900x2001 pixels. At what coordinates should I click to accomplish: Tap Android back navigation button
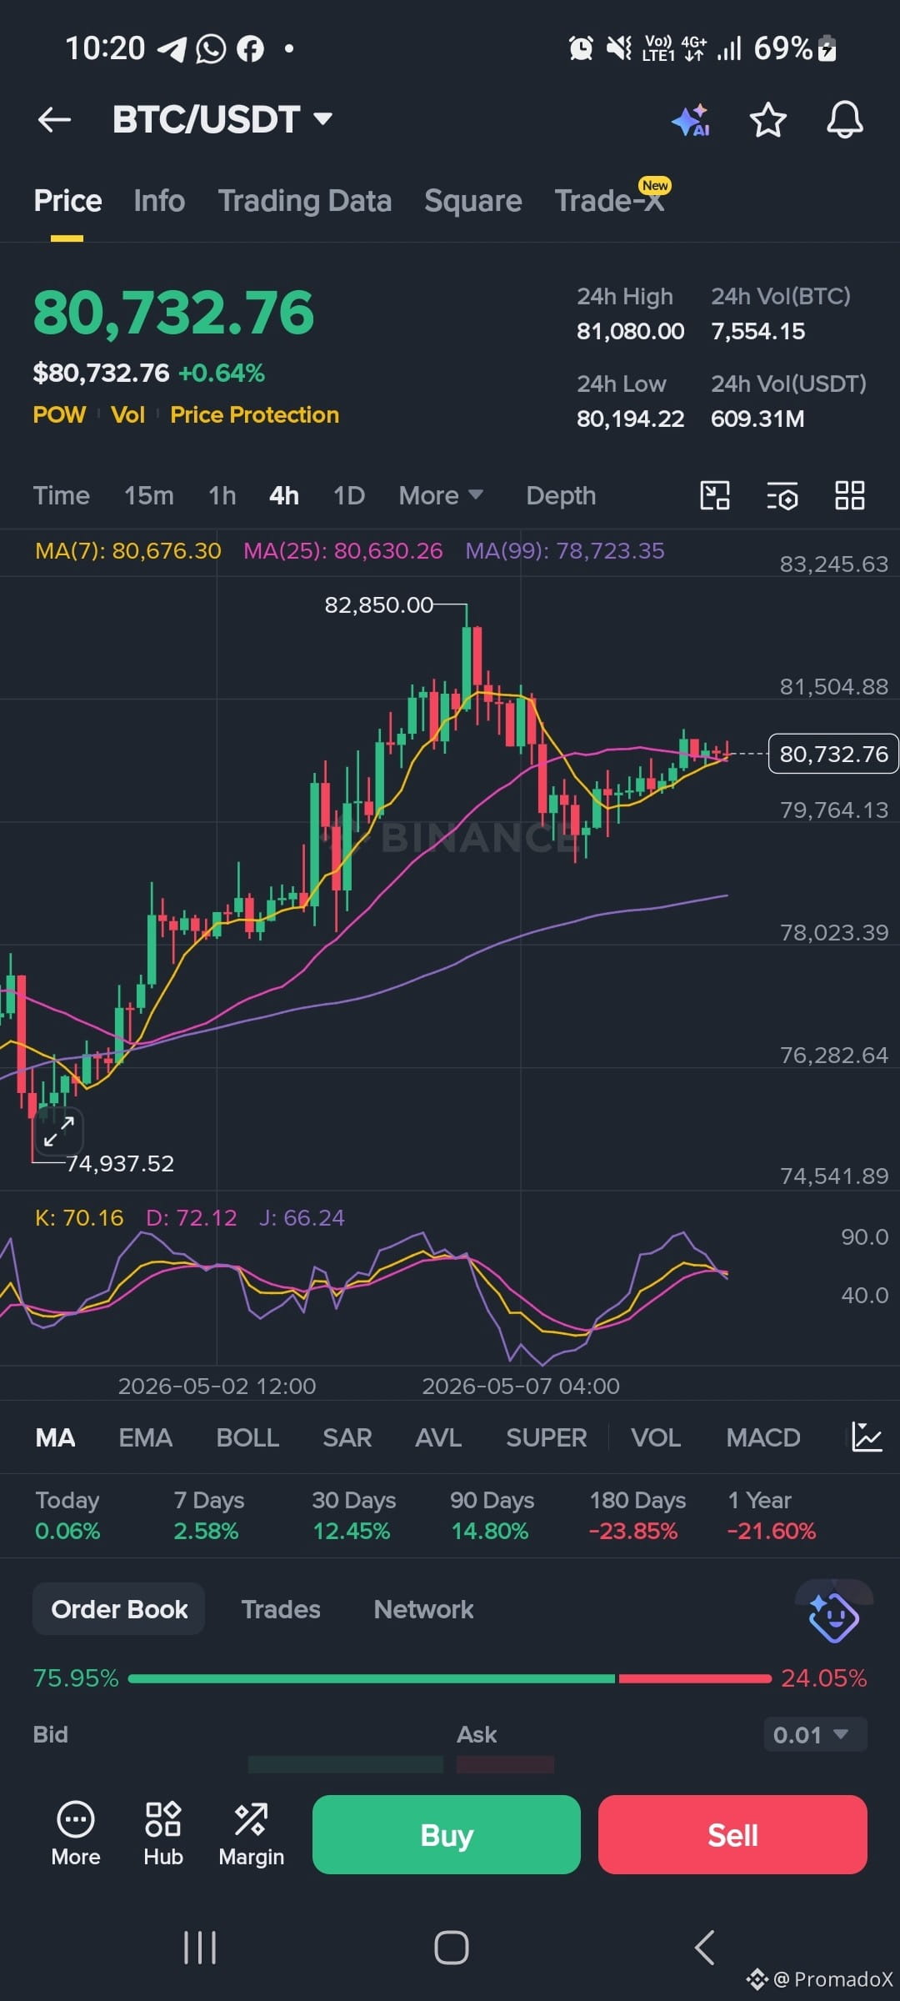[705, 1948]
